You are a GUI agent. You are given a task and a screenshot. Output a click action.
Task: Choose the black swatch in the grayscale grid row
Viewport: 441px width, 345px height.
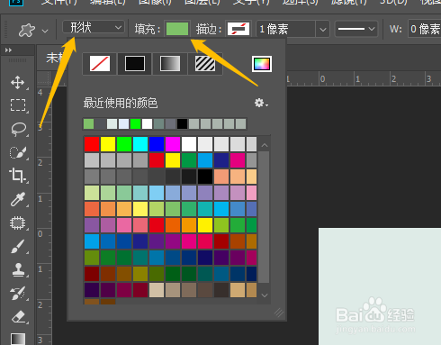tap(205, 177)
